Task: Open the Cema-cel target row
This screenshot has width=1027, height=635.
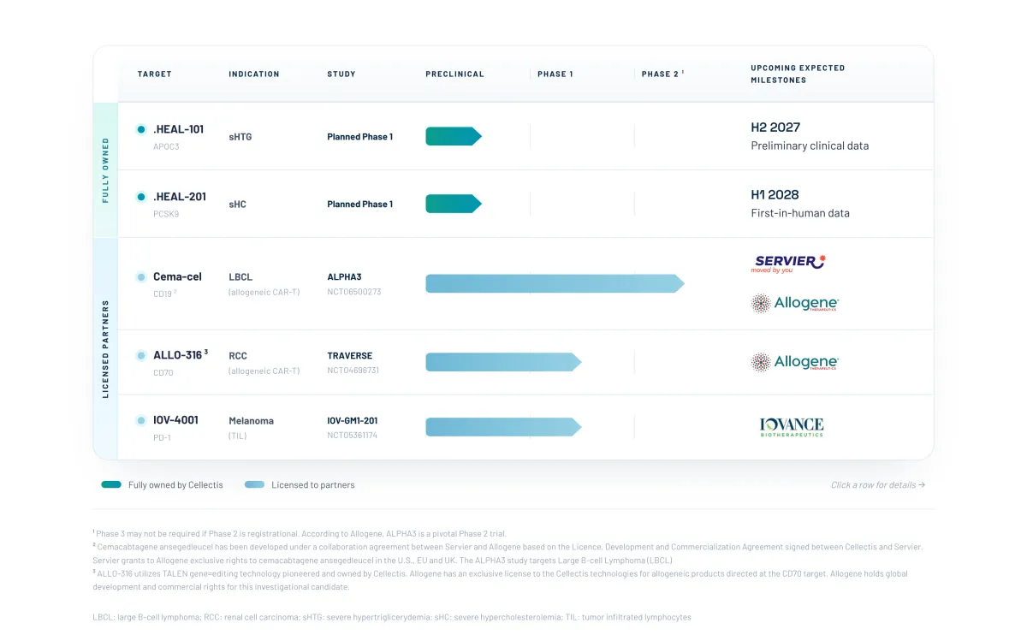Action: tap(525, 284)
